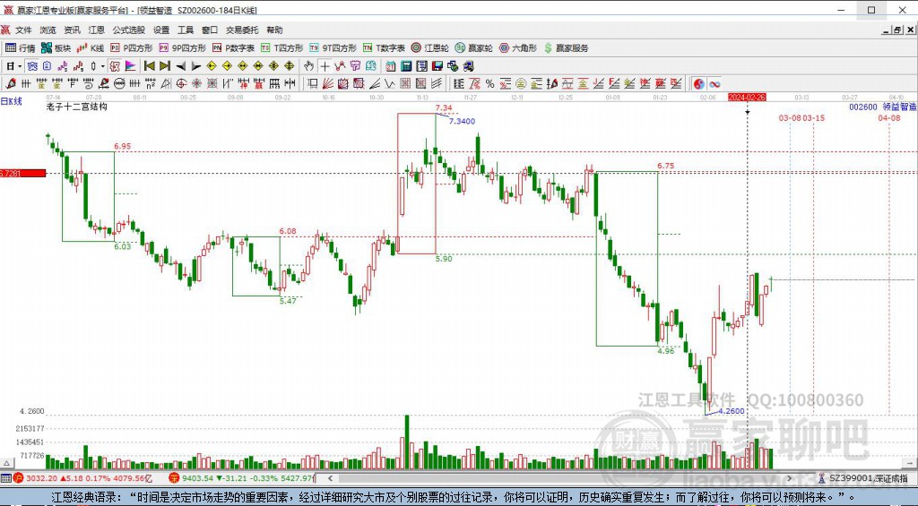Open the 公式选股 menu
Image resolution: width=918 pixels, height=506 pixels.
coord(129,30)
